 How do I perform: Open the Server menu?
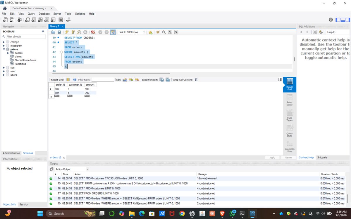57,14
